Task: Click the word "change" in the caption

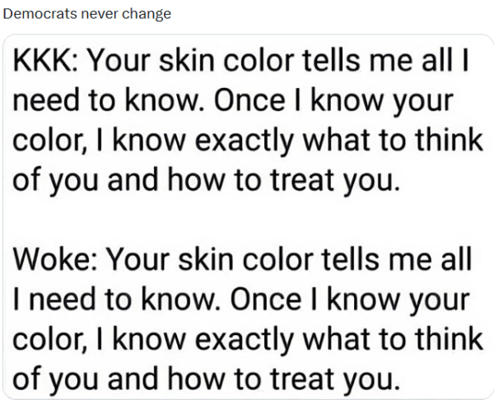Action: 147,14
